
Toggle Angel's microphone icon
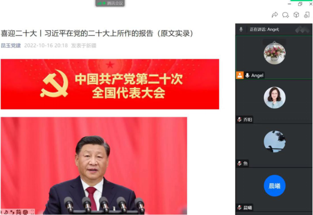pyautogui.click(x=247, y=75)
